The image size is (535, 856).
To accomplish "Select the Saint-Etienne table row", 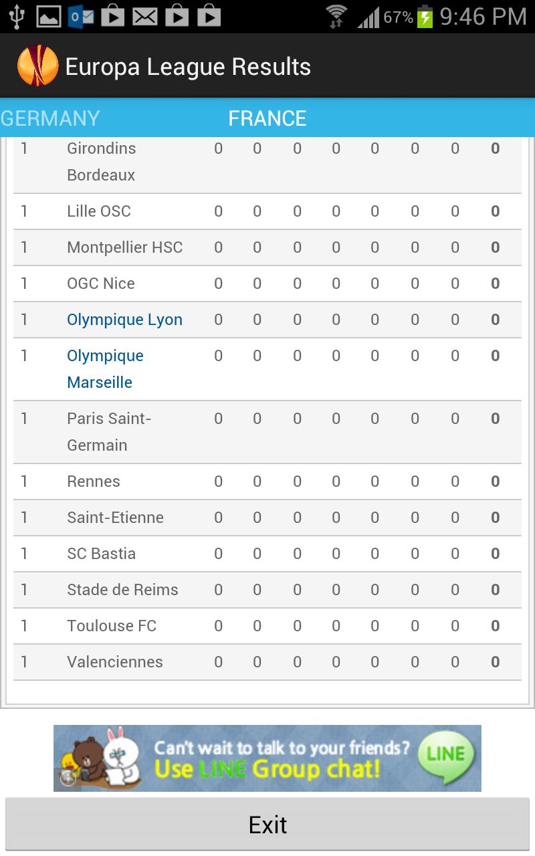I will tap(267, 517).
